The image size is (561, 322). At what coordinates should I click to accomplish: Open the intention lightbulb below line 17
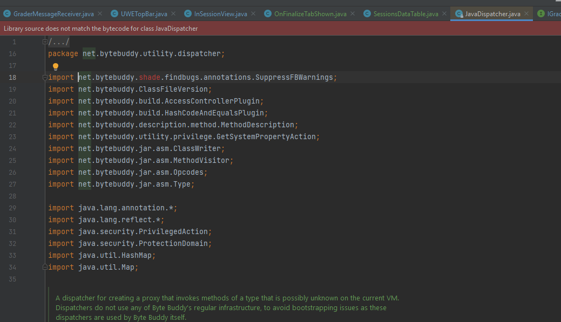coord(55,66)
